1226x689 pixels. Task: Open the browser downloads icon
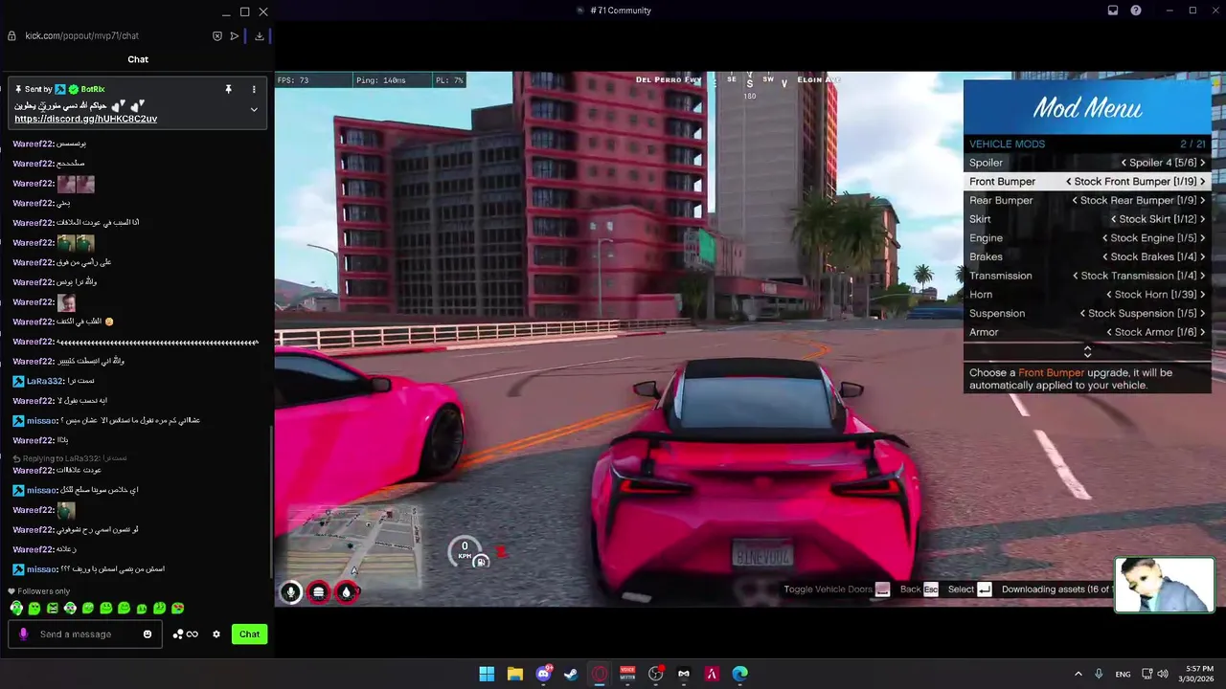tap(259, 35)
